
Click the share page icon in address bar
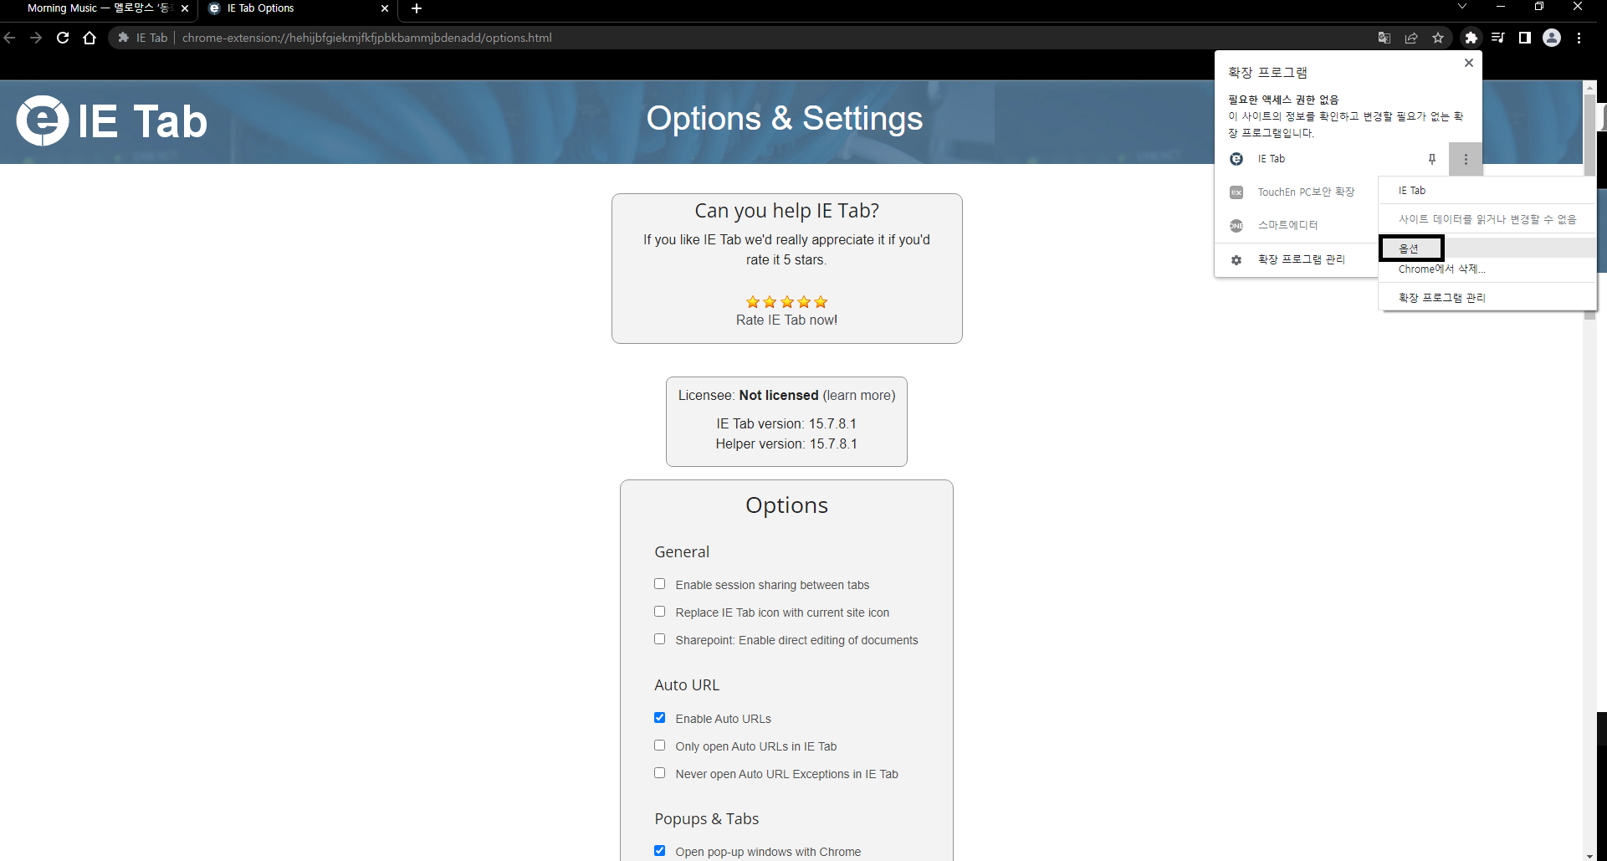pos(1411,38)
